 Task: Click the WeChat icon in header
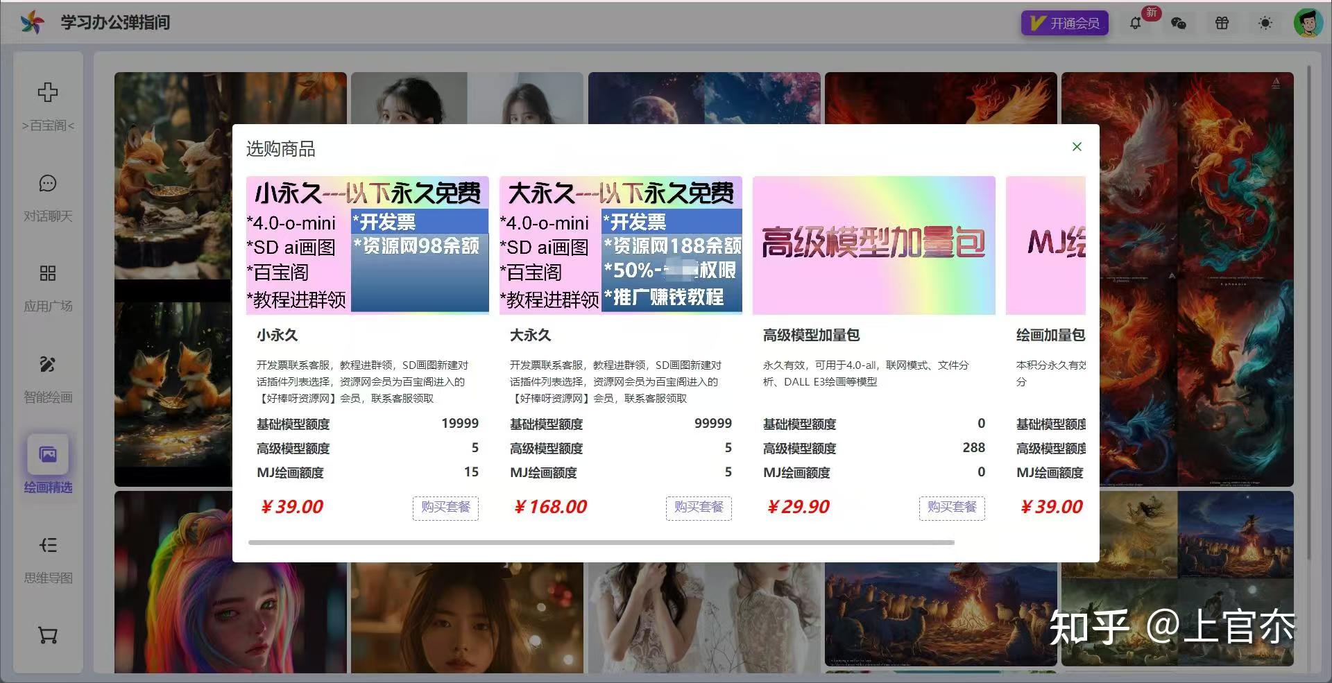(x=1178, y=23)
